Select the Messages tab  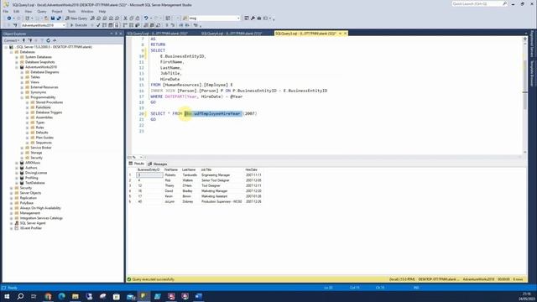pos(158,164)
